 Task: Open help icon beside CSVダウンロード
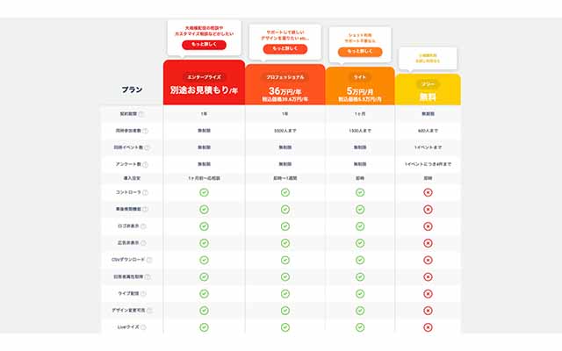149,260
